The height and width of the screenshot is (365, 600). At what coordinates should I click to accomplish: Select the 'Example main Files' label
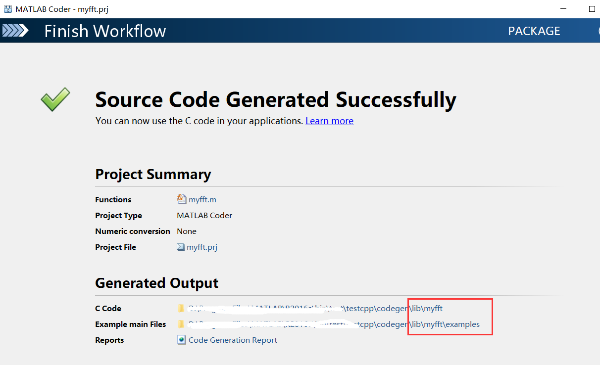pyautogui.click(x=131, y=324)
